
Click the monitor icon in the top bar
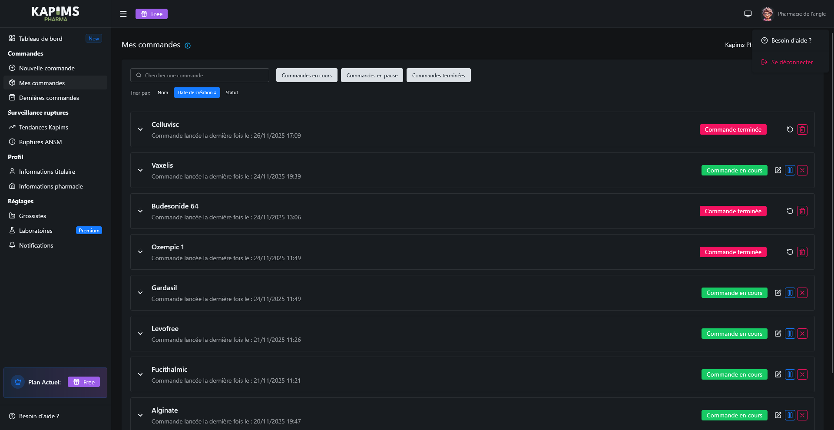pos(748,13)
